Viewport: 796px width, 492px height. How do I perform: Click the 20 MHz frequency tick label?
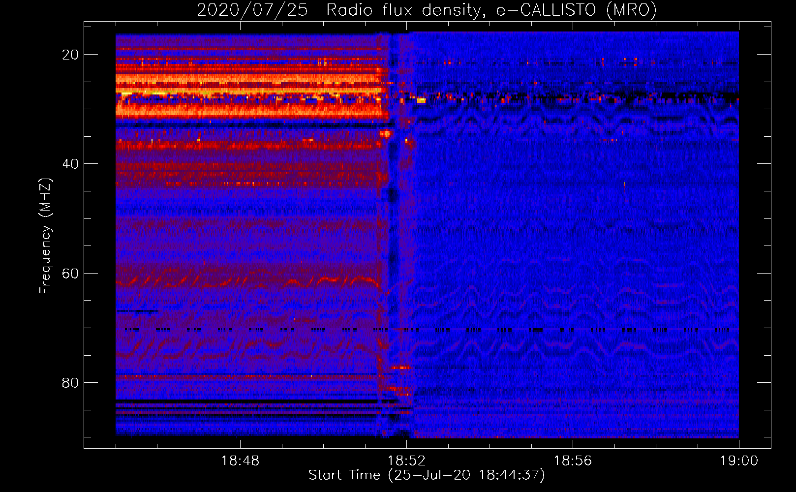click(70, 55)
